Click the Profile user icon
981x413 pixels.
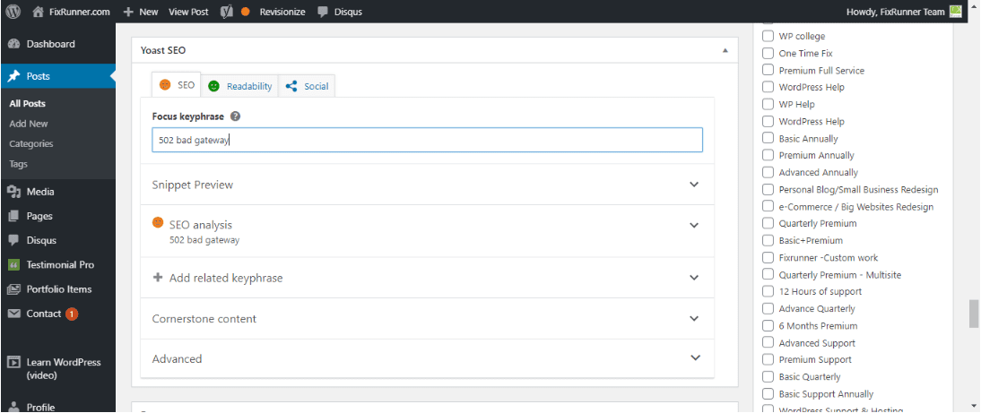pyautogui.click(x=14, y=407)
